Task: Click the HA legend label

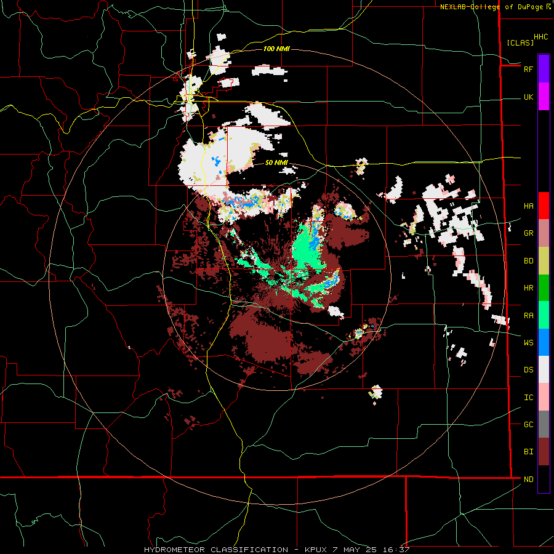Action: [528, 206]
